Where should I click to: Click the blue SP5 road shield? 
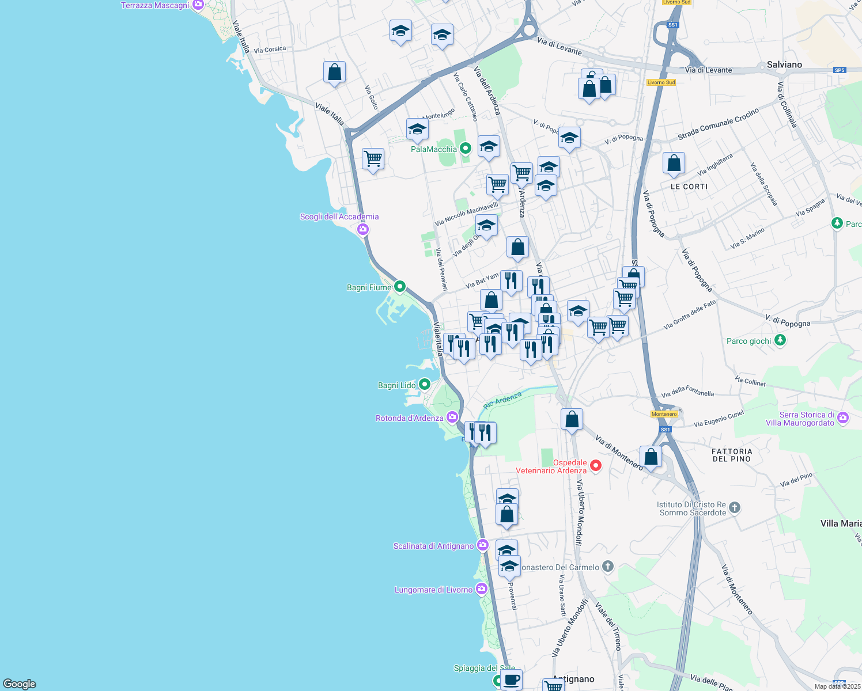(x=840, y=70)
